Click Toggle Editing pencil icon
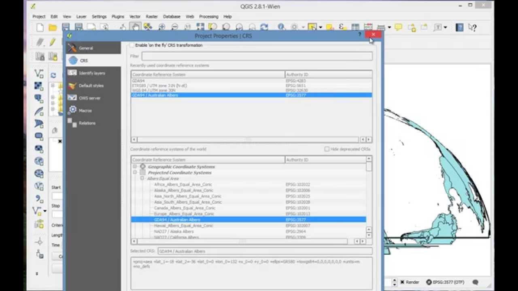This screenshot has width=518, height=291. coord(52,42)
